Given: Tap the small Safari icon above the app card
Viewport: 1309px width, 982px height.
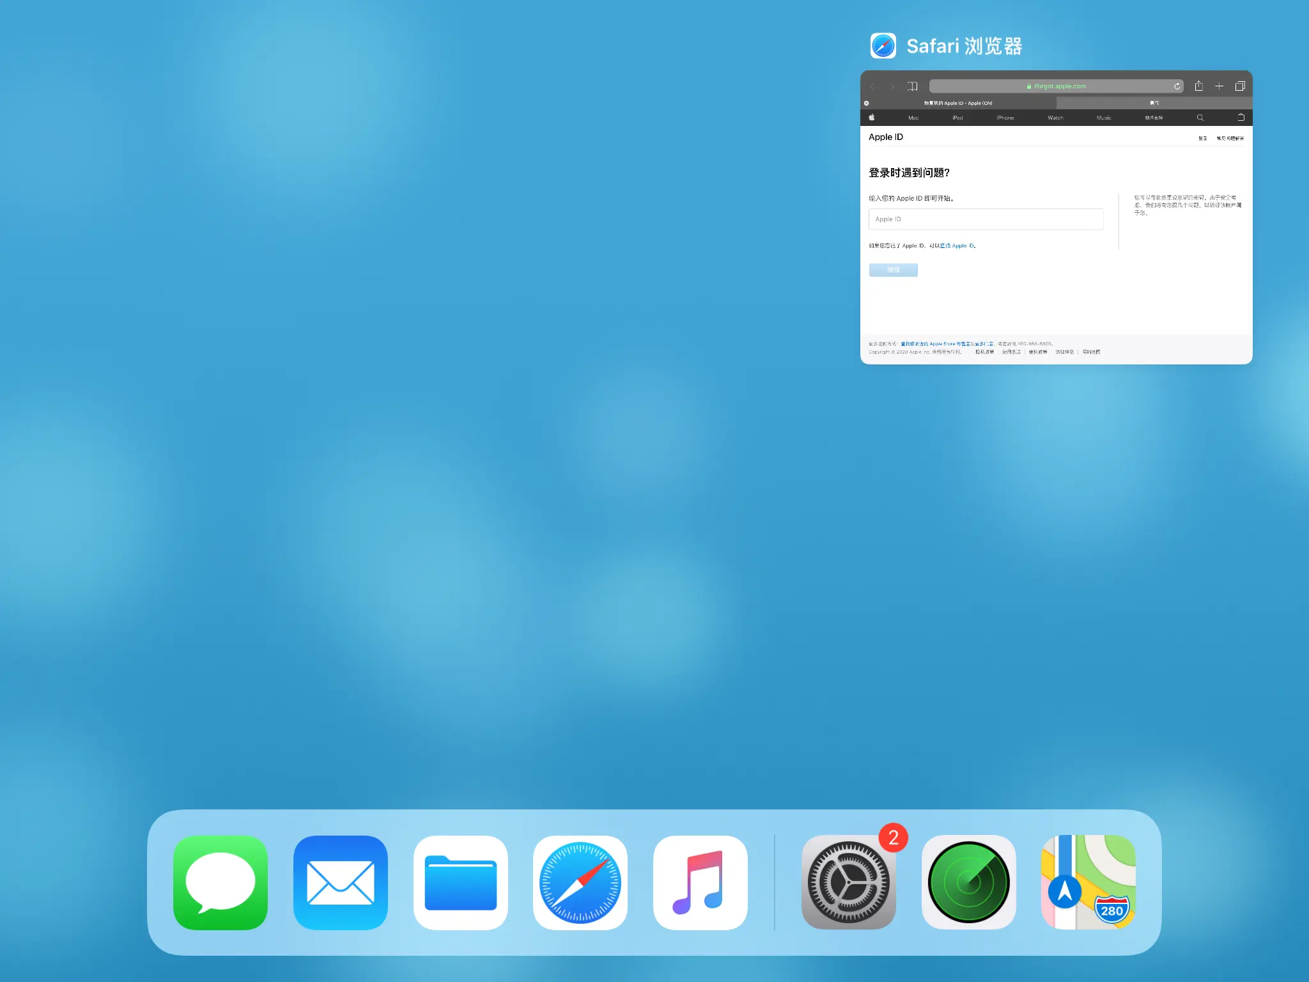Looking at the screenshot, I should 883,46.
